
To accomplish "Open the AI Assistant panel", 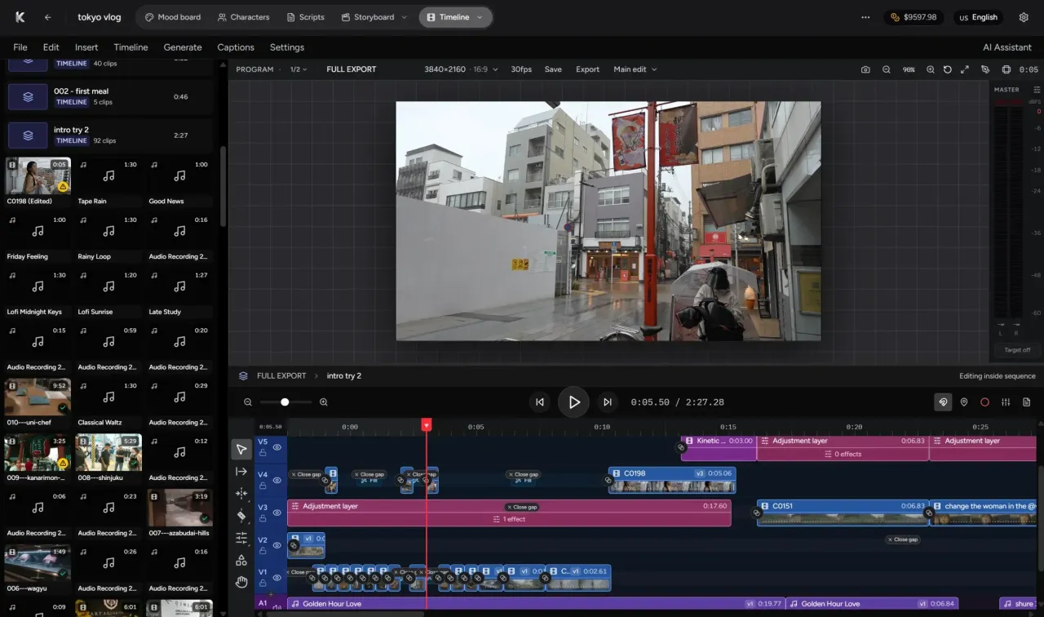I will tap(1007, 47).
